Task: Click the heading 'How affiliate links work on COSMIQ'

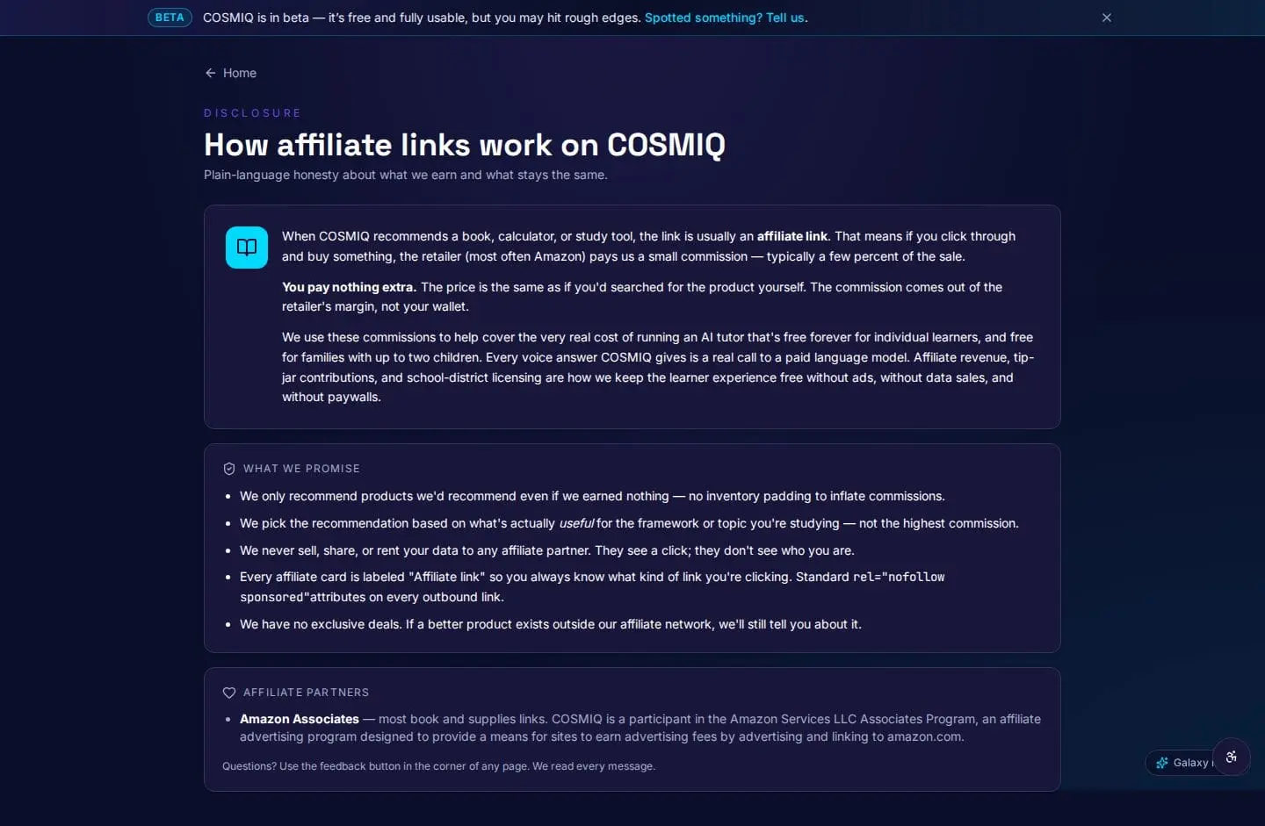Action: 465,145
